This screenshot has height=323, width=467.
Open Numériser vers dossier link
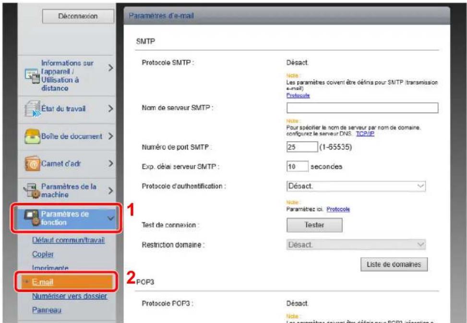tap(70, 296)
